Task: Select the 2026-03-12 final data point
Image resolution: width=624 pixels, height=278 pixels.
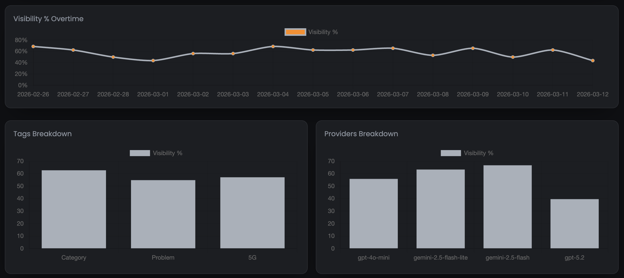Action: pyautogui.click(x=593, y=61)
